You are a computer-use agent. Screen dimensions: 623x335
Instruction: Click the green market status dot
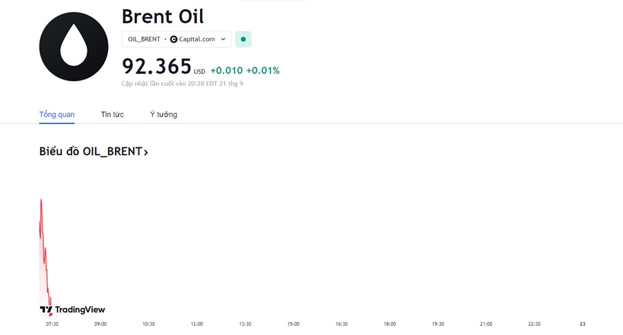click(243, 39)
